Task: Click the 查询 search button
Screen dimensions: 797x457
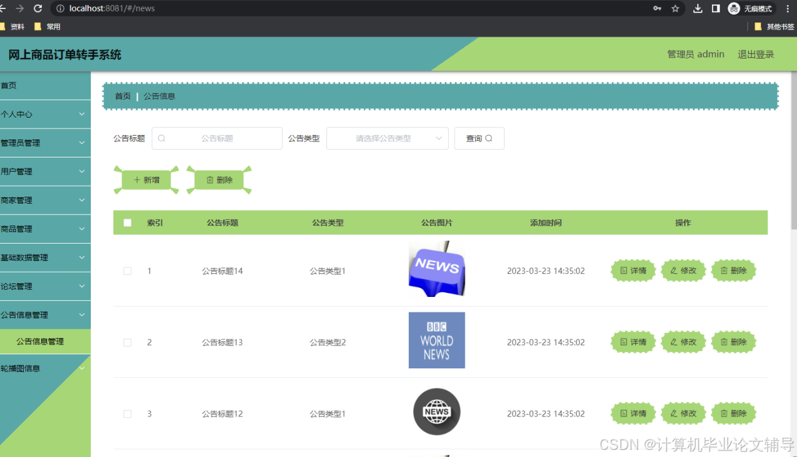Action: 479,138
